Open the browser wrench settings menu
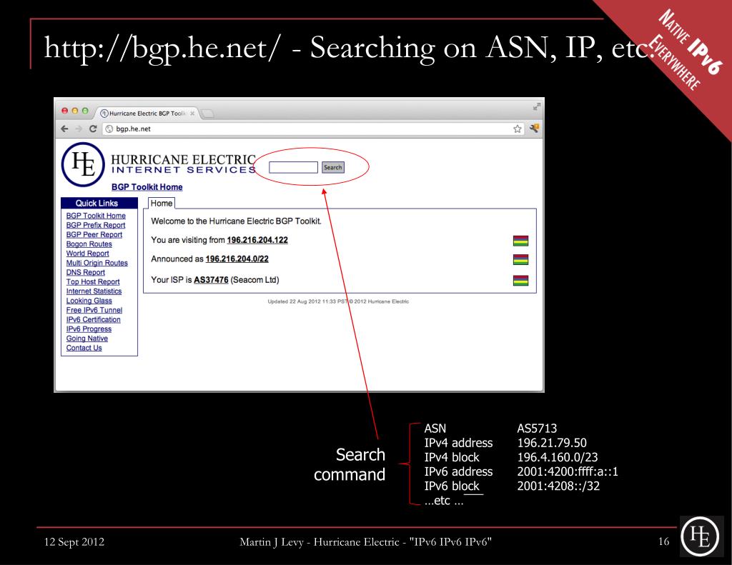Screen dimensions: 732x565 coord(534,129)
